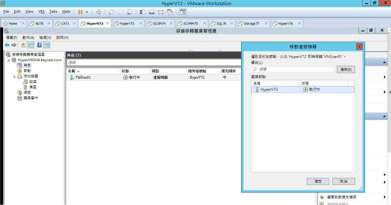Click the VMware pause button icon
Image resolution: width=391 pixels, height=205 pixels.
[x=80, y=11]
